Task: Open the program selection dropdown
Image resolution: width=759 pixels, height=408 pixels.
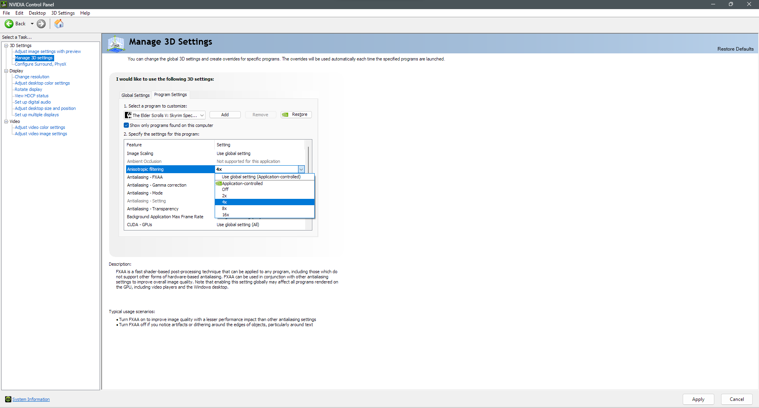Action: [x=202, y=115]
